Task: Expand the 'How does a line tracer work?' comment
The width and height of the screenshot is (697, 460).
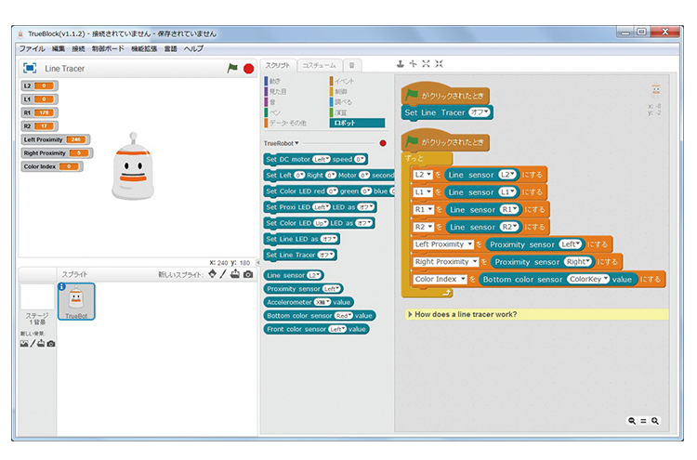Action: pos(410,314)
